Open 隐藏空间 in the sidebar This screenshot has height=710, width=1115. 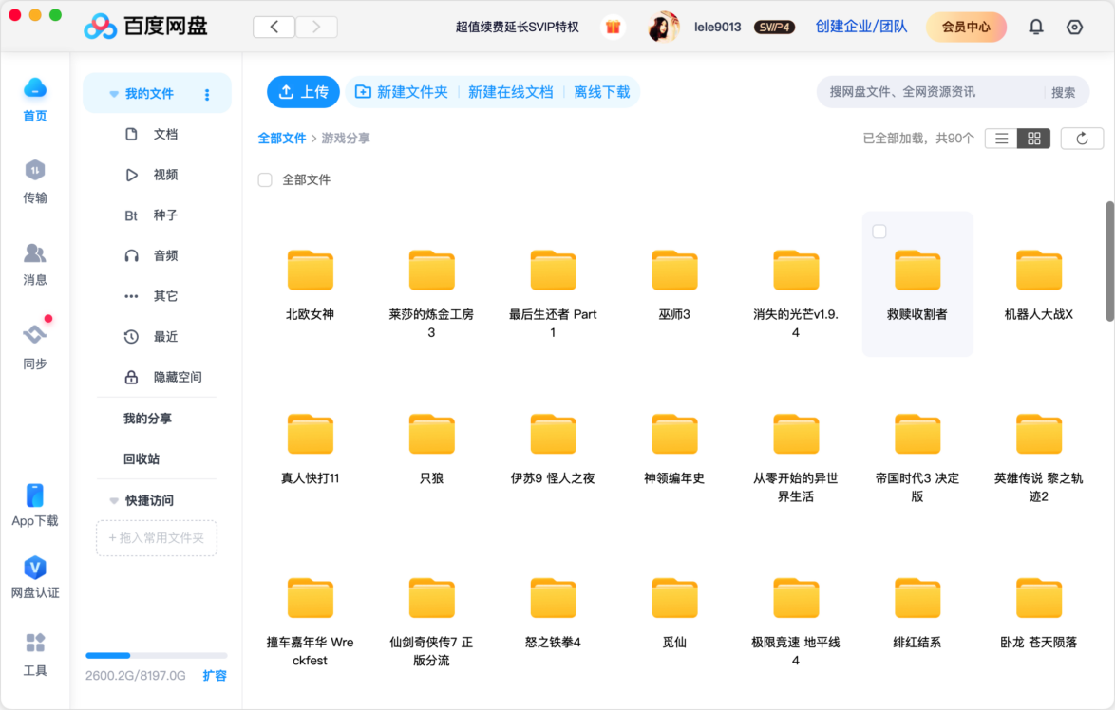point(162,378)
